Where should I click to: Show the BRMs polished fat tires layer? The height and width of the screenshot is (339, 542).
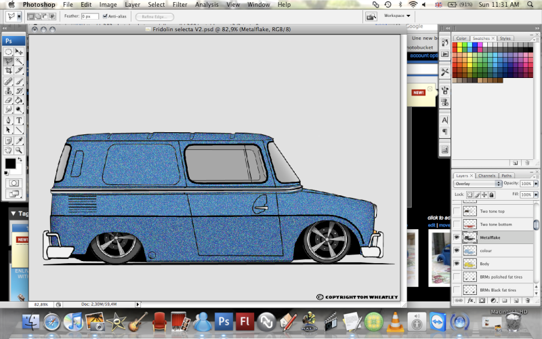point(457,277)
